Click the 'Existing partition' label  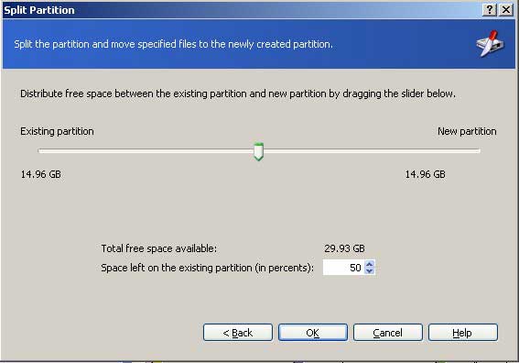pos(57,131)
